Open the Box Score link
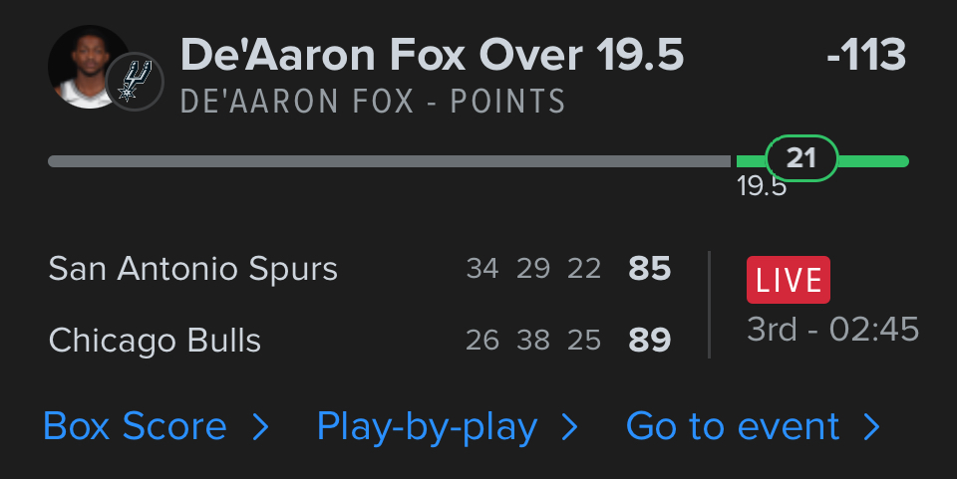 tap(135, 427)
